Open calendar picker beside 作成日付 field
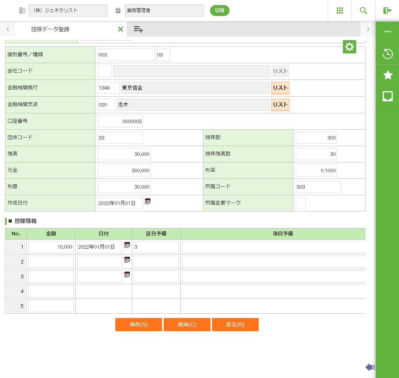This screenshot has width=399, height=378. click(x=148, y=201)
